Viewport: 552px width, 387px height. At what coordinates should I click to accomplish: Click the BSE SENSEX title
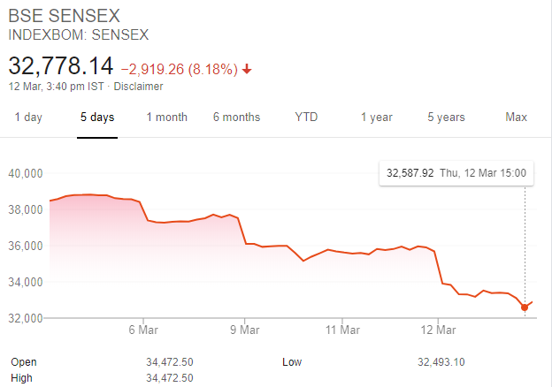point(65,17)
